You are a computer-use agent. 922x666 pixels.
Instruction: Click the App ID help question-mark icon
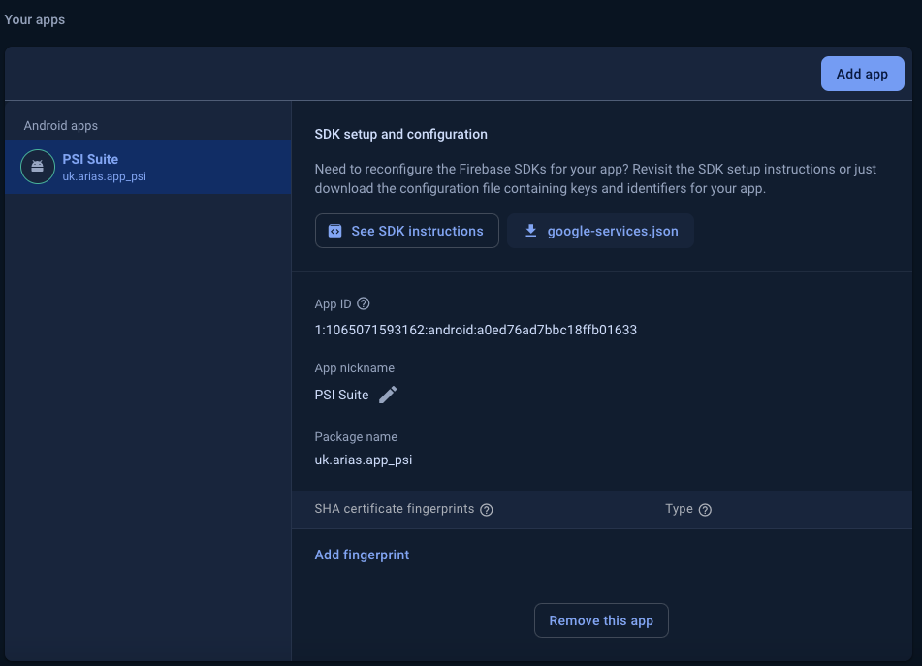364,303
